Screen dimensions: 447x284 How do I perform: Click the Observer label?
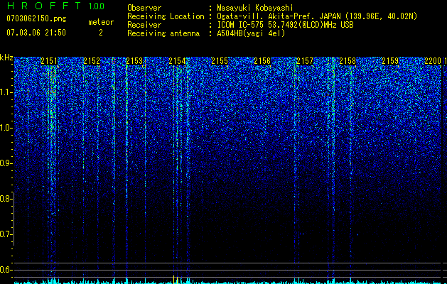(144, 8)
